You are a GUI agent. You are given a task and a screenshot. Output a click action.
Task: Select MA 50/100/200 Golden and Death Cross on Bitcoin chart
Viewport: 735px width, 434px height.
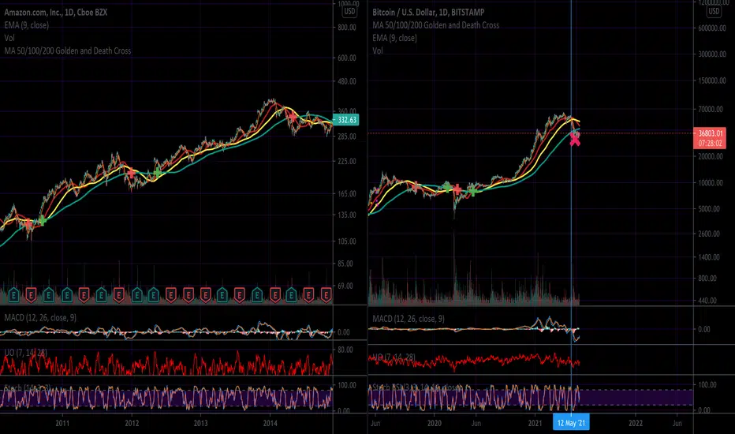coord(435,25)
